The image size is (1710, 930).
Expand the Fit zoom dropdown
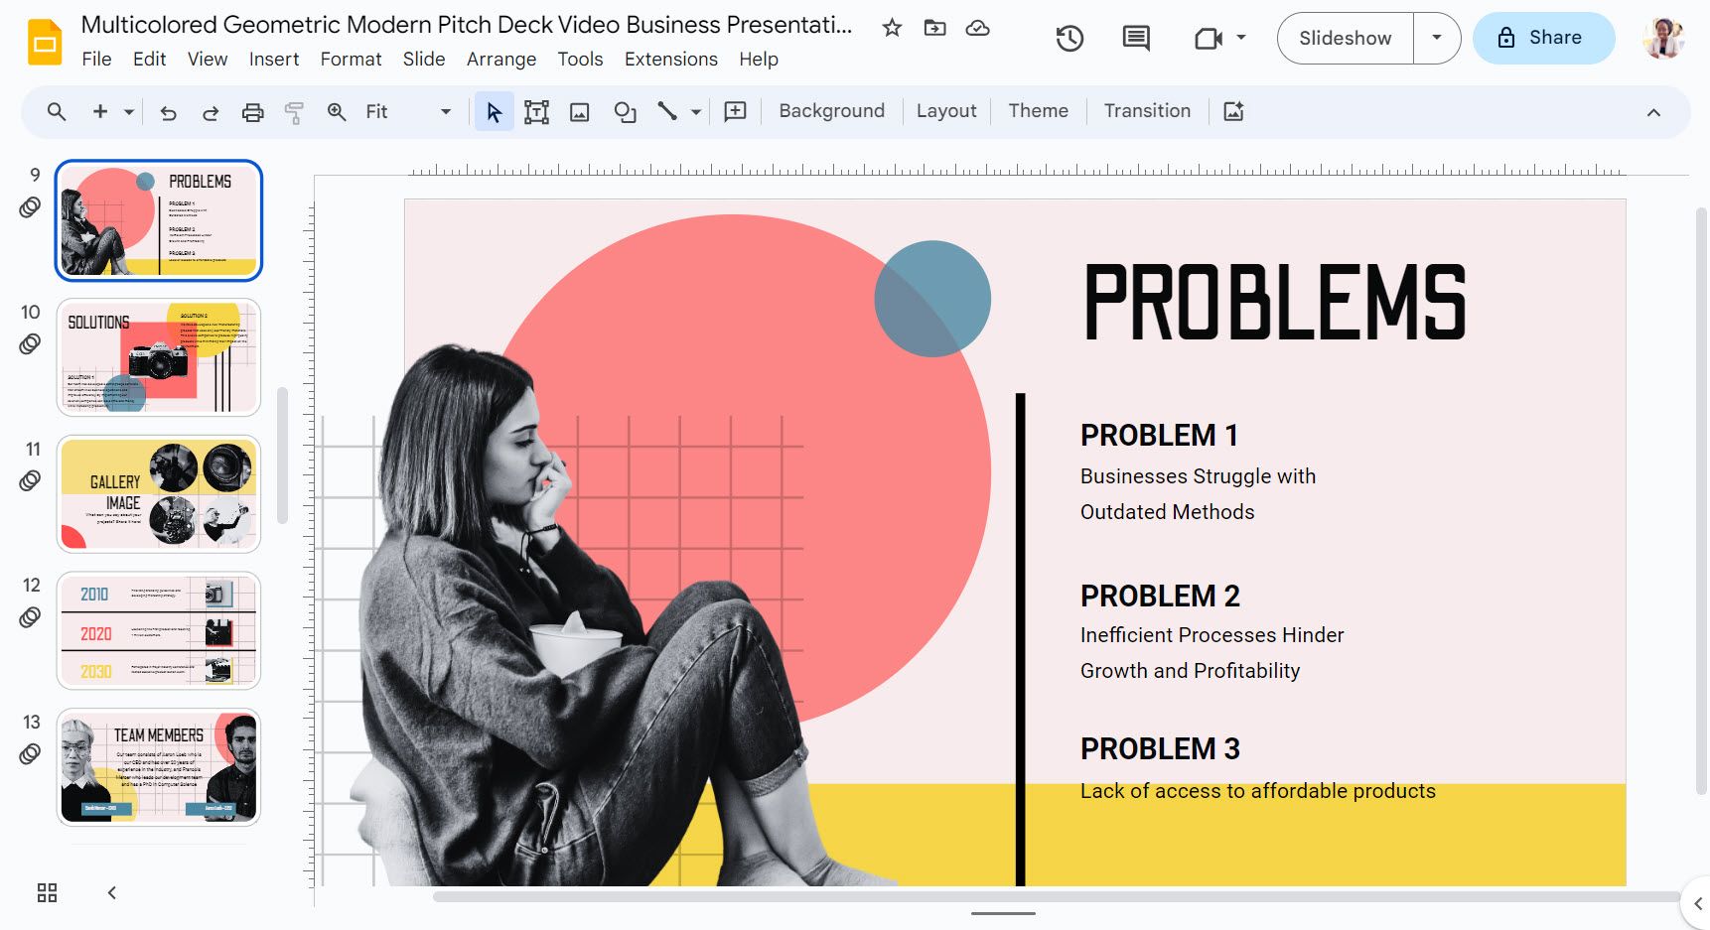[x=445, y=112]
